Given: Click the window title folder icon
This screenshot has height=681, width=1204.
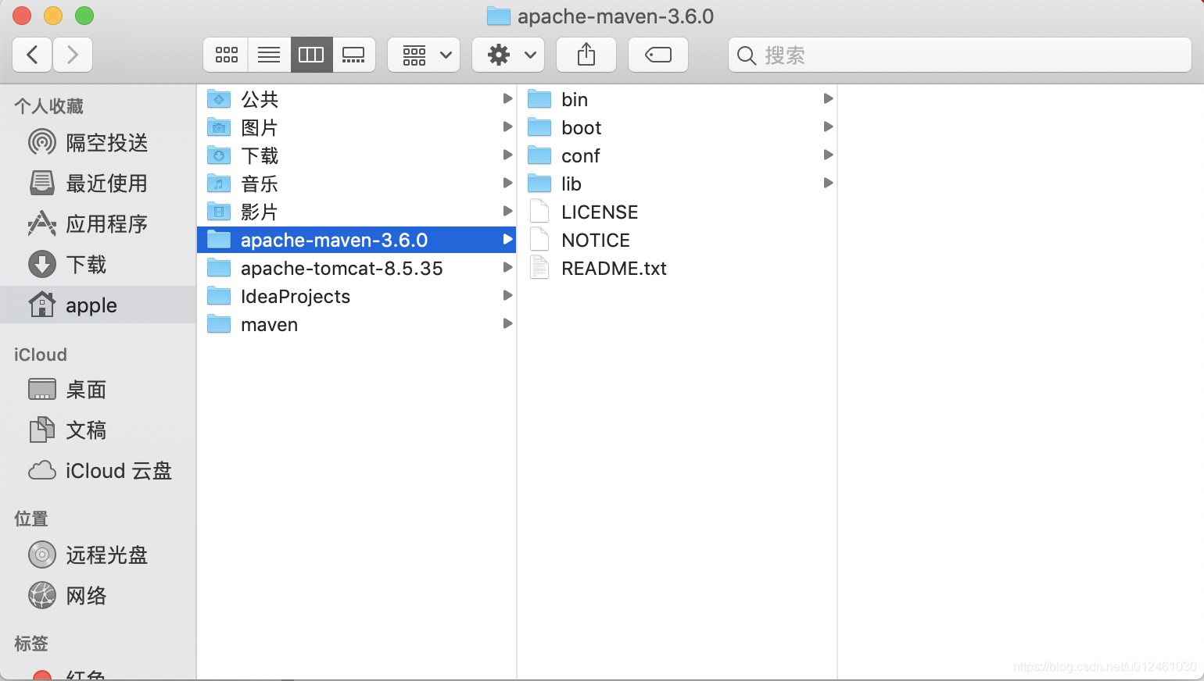Looking at the screenshot, I should click(499, 16).
